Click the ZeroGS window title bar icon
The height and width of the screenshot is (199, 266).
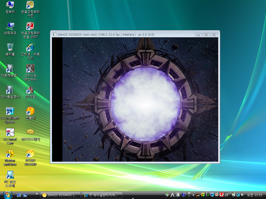coord(54,34)
